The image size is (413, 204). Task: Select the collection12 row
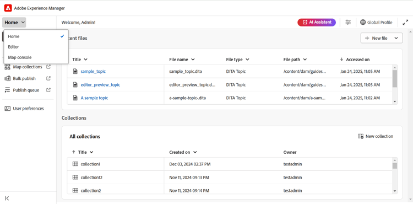click(x=230, y=178)
